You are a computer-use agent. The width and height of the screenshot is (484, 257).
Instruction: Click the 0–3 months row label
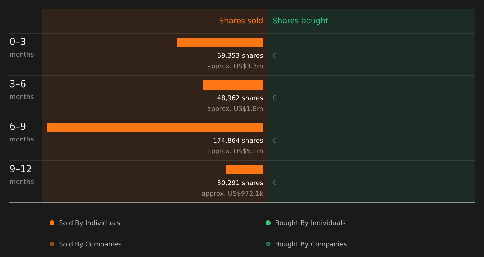[x=22, y=47]
